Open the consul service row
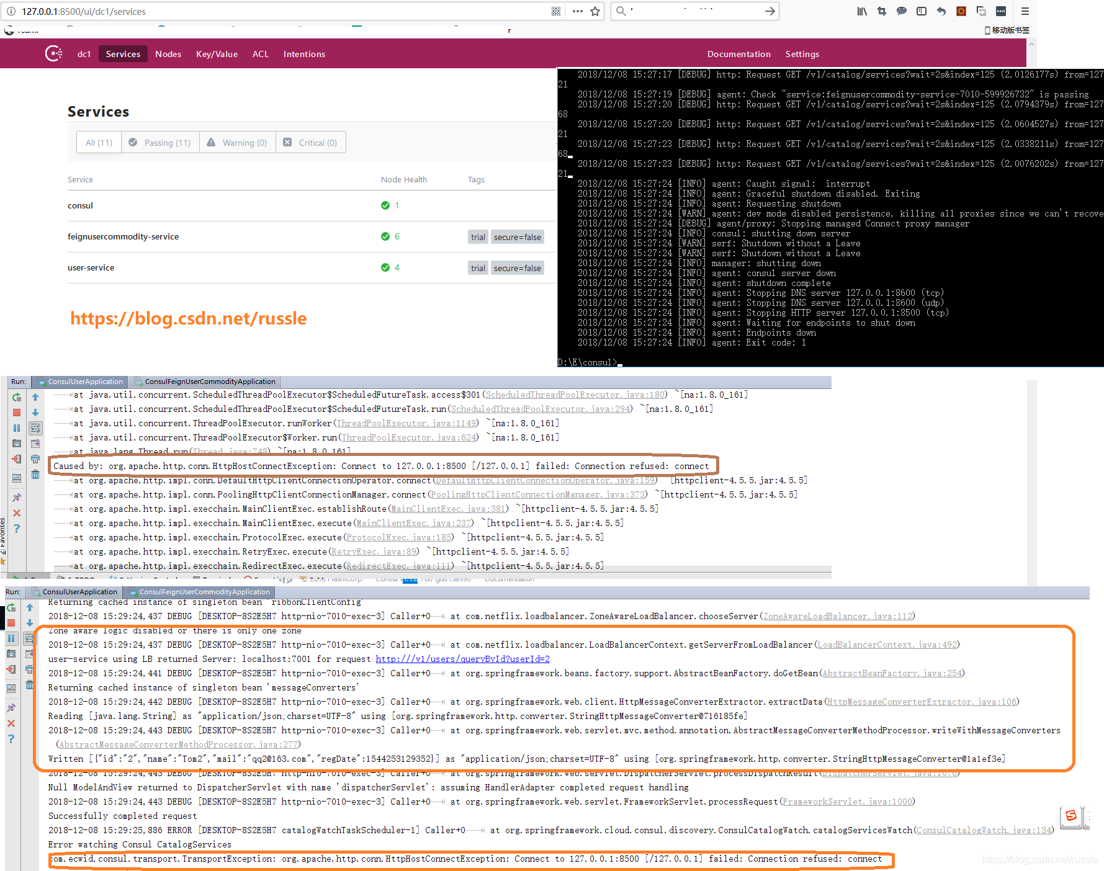Screen dimensions: 1104x871 (x=312, y=205)
